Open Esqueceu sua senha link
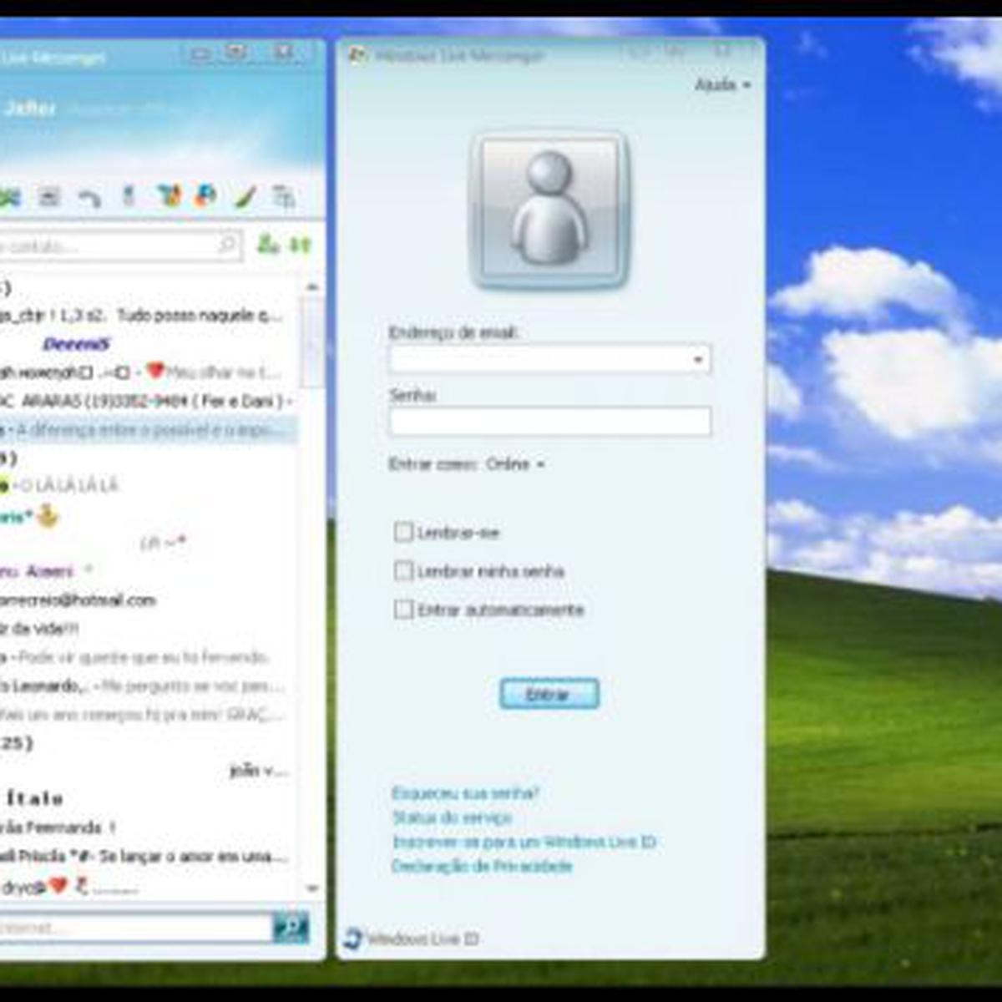Image resolution: width=1002 pixels, height=1002 pixels. [x=466, y=792]
